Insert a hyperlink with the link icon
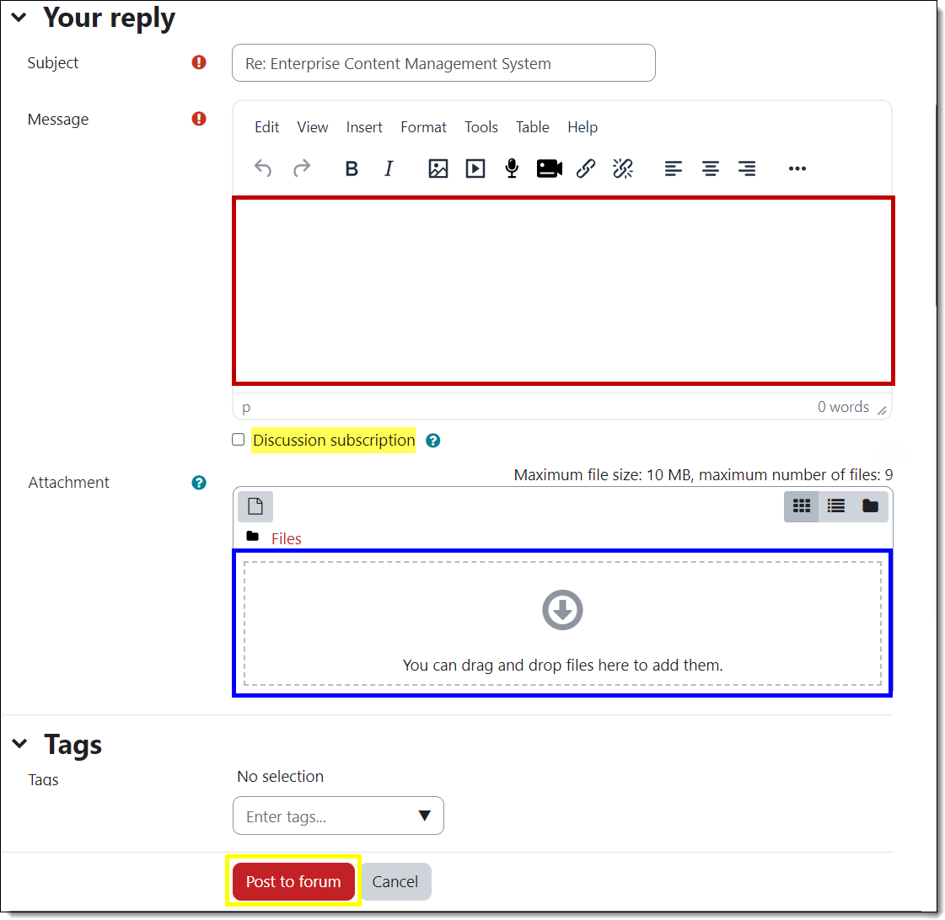The image size is (945, 920). 586,168
